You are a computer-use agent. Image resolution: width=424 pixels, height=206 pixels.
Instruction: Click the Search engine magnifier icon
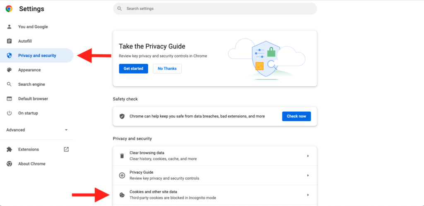tap(9, 84)
